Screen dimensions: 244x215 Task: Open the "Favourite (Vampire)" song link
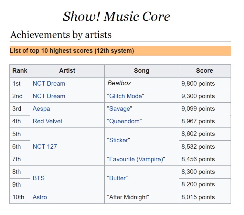pyautogui.click(x=136, y=159)
